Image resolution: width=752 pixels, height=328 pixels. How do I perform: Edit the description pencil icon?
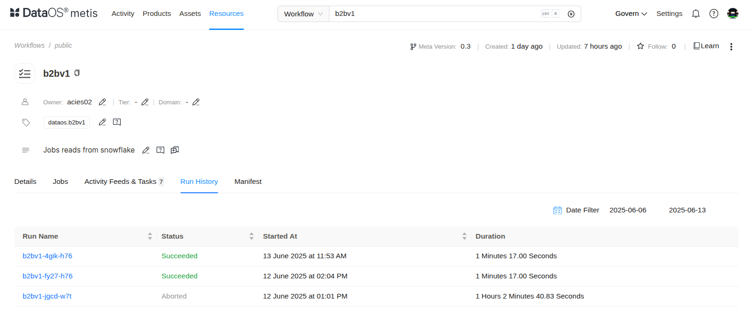146,150
